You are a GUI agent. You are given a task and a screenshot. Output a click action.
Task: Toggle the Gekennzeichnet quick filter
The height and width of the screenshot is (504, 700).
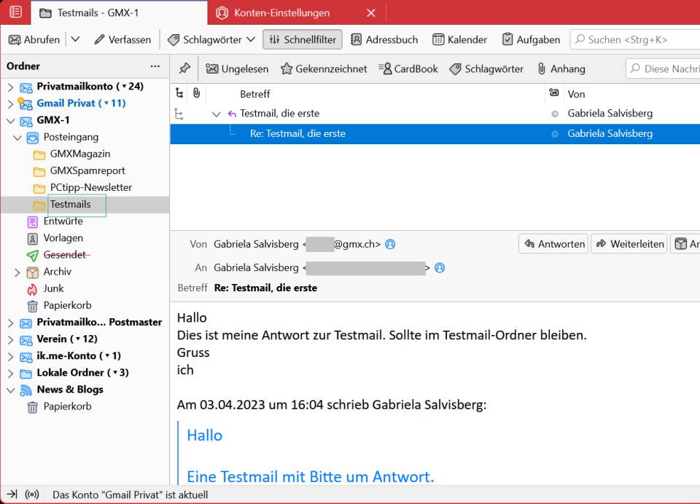324,68
